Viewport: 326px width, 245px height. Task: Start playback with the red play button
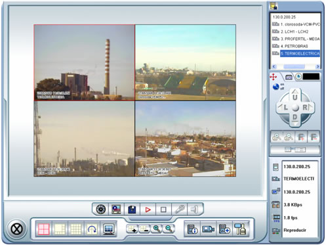coord(148,210)
